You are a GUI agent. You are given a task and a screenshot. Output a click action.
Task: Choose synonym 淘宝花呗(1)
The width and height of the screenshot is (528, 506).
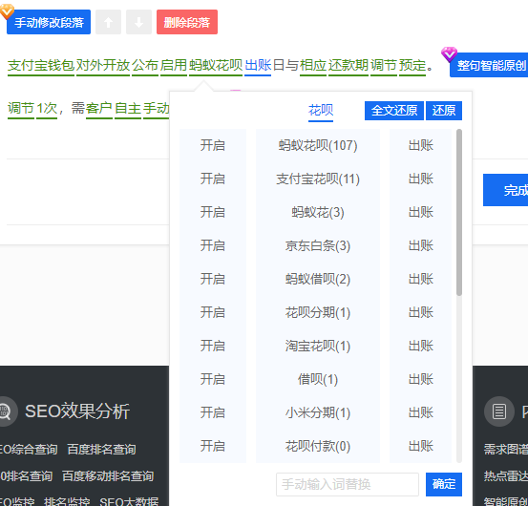[318, 346]
